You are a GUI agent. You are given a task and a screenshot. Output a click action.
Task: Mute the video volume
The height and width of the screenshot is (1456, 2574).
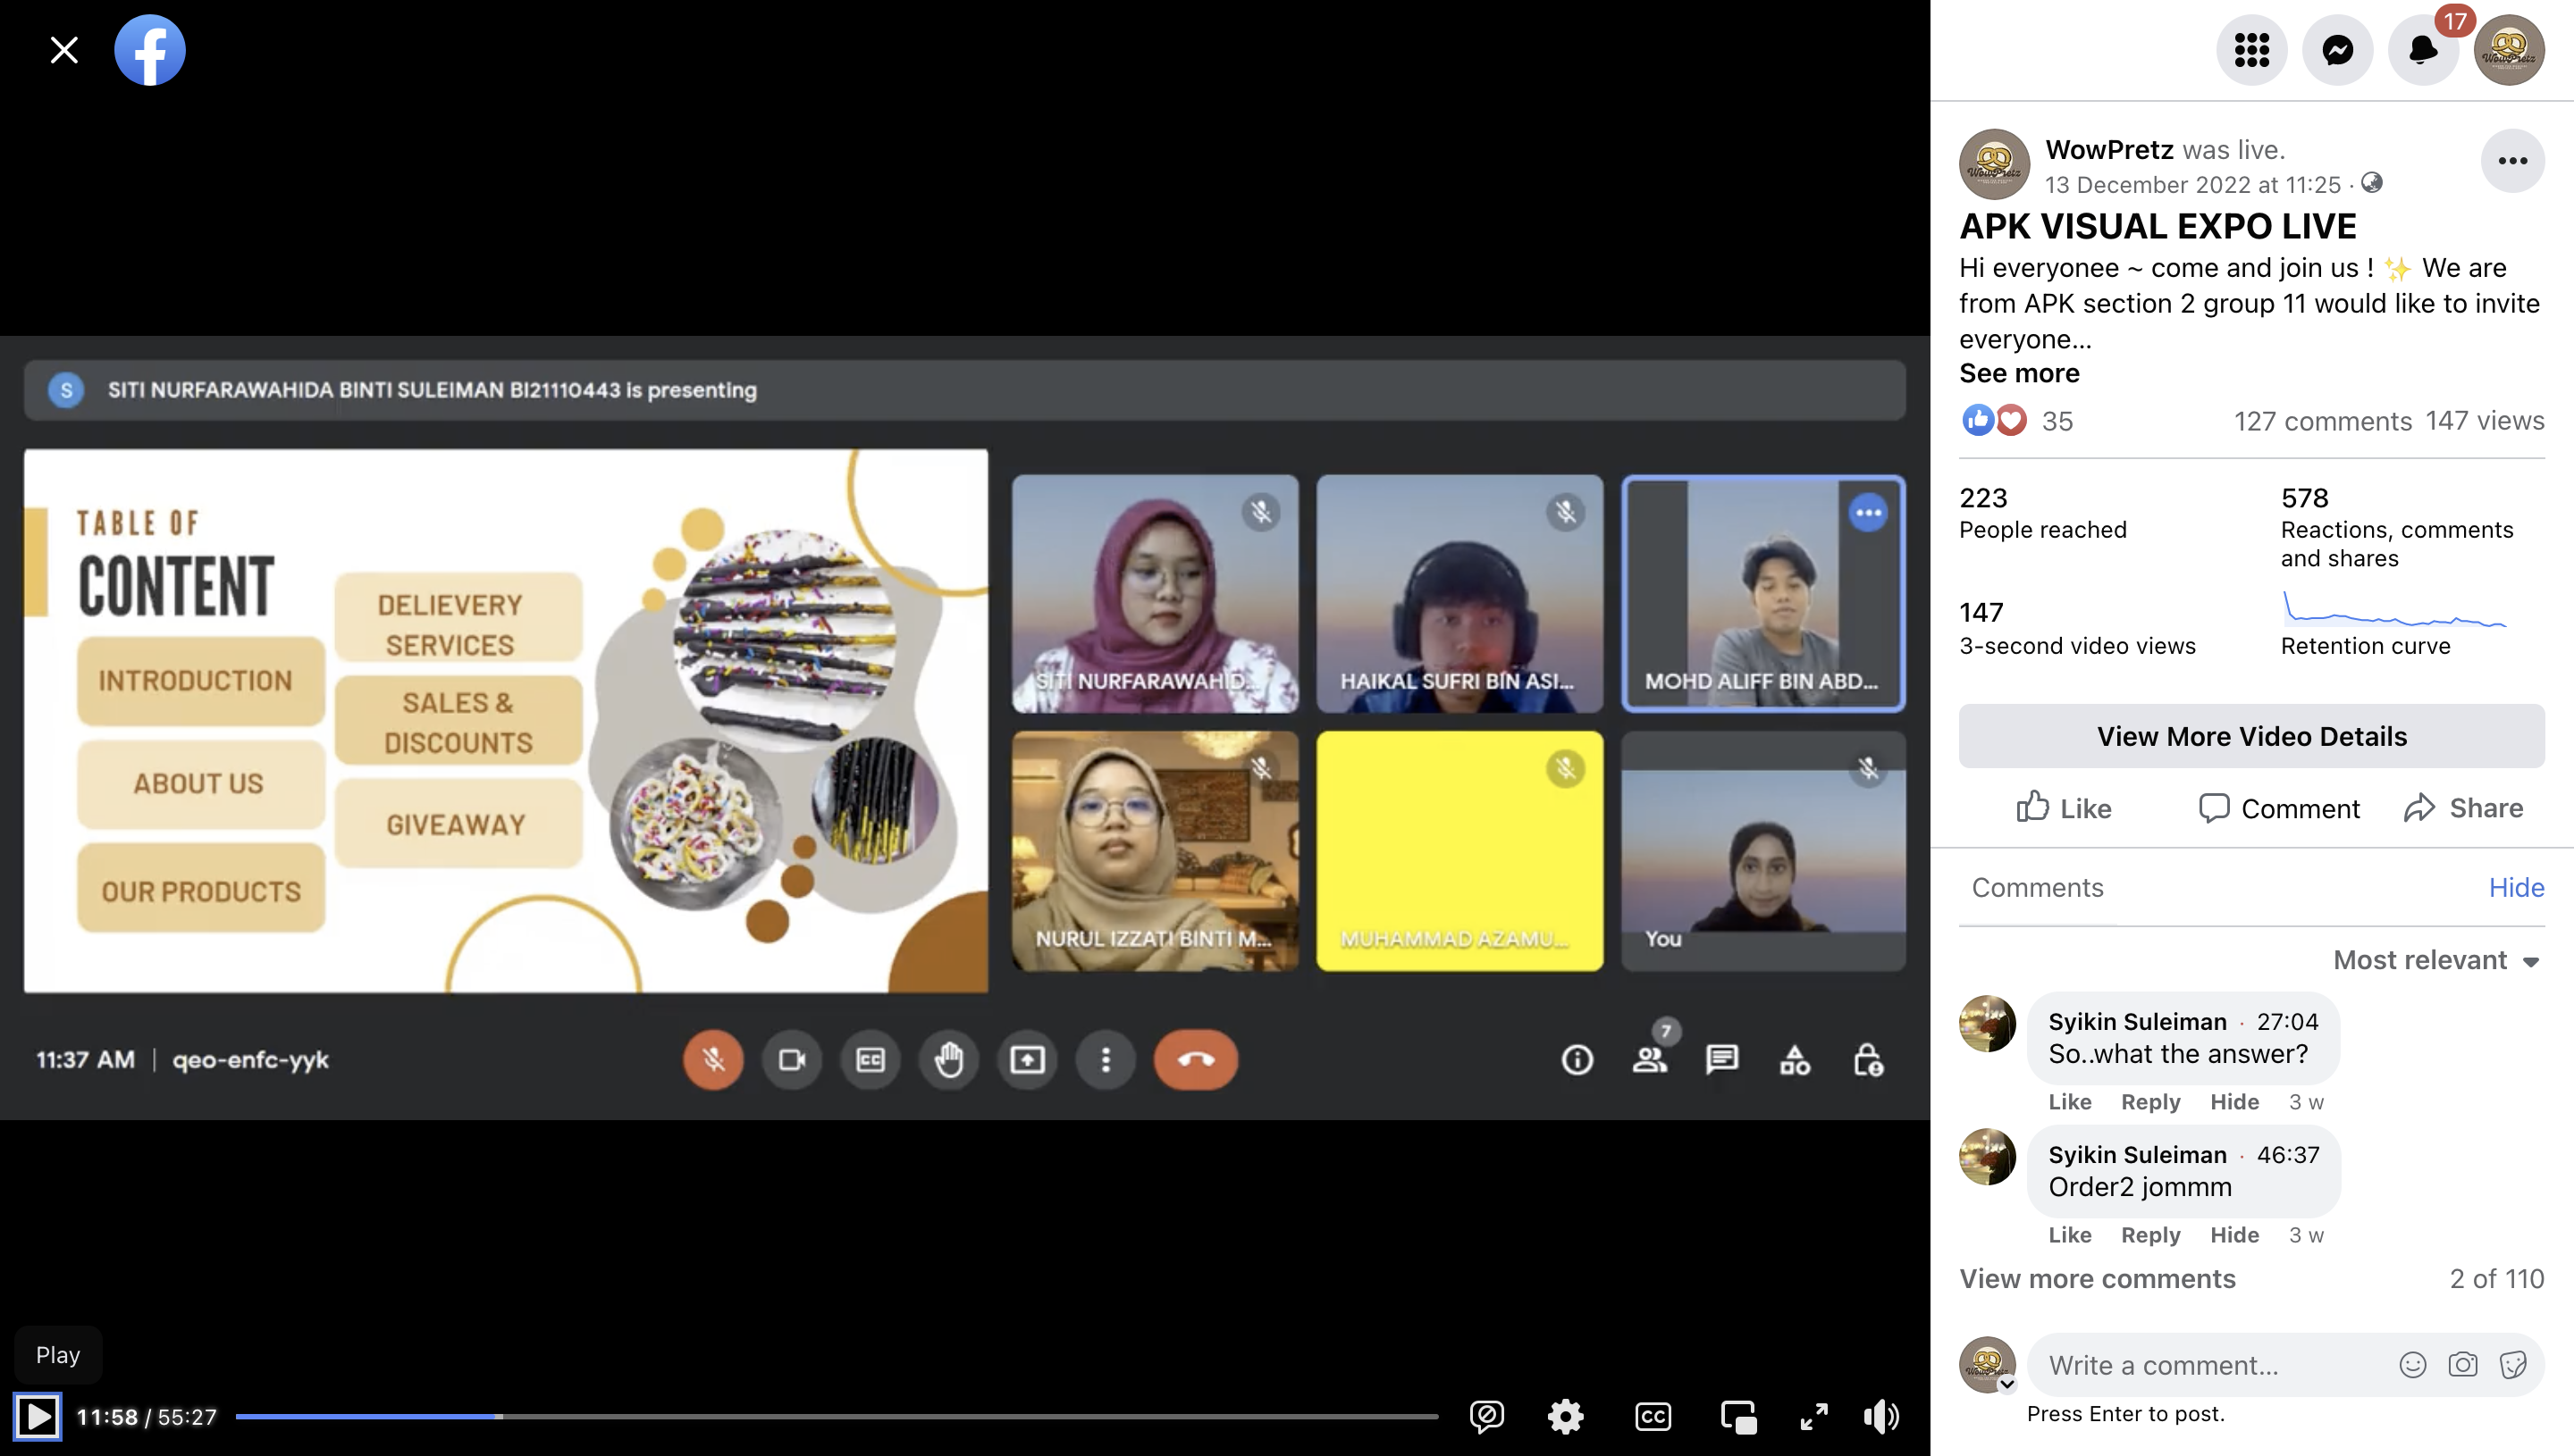1880,1416
